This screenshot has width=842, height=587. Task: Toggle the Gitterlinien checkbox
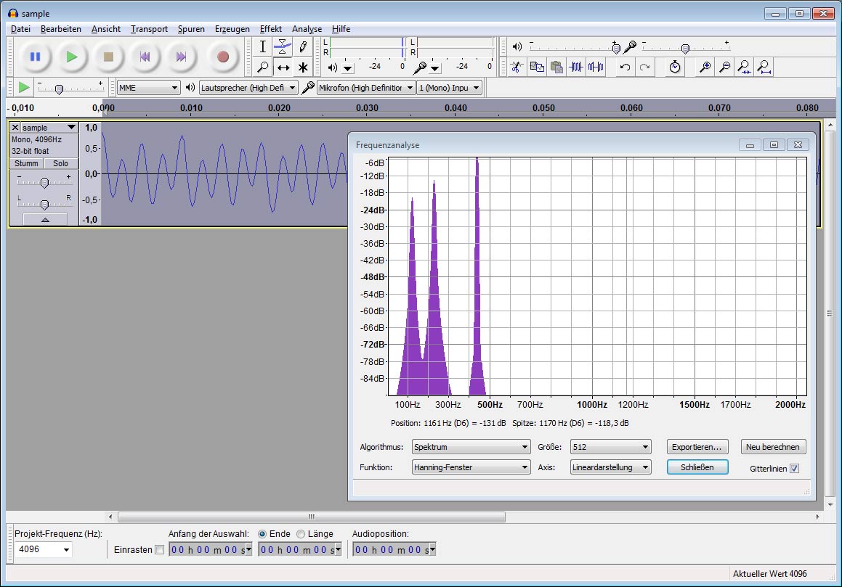794,469
